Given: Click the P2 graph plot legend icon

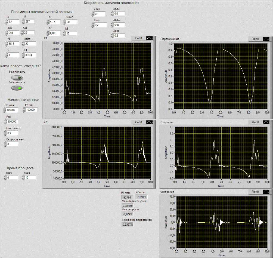Looking at the screenshot, I should (x=149, y=122).
